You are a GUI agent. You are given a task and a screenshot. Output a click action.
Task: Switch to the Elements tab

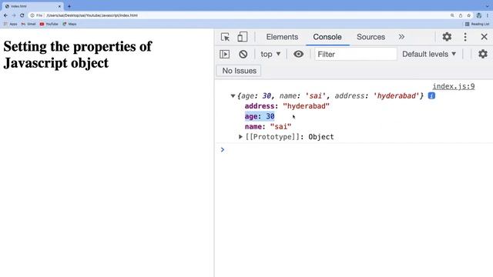tap(282, 37)
